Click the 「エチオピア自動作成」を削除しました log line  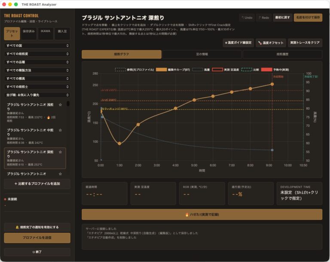[111, 238]
